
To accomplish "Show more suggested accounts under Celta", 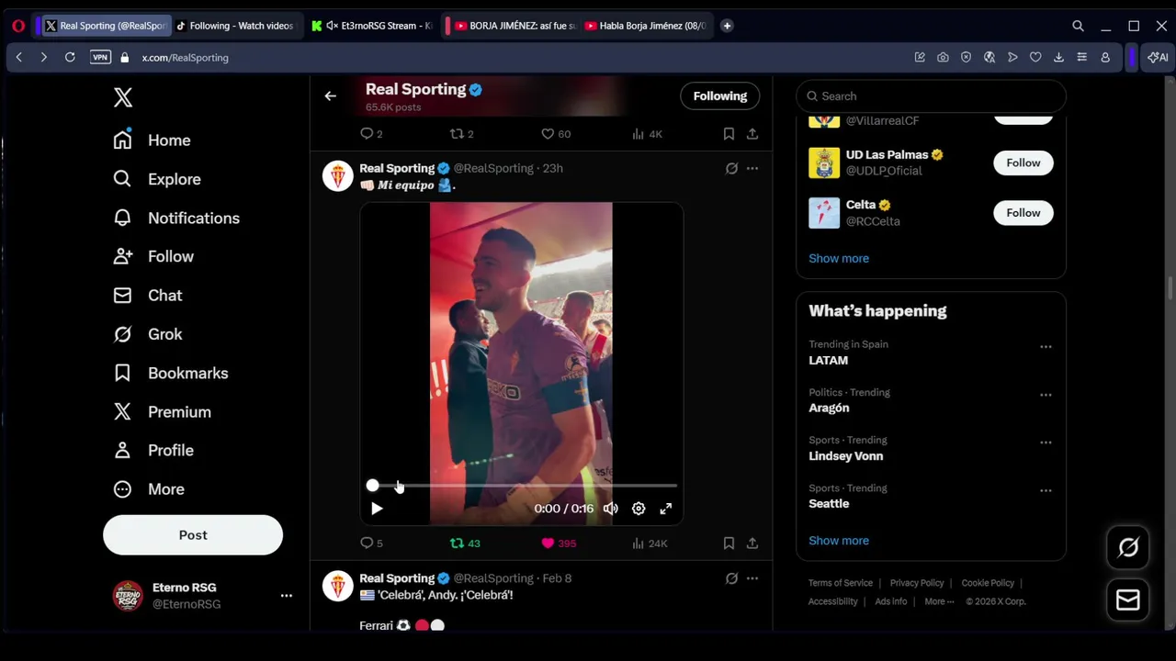I will click(x=839, y=258).
